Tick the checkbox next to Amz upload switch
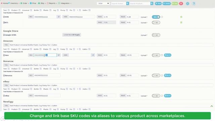This screenshot has width=215, height=121. point(162,55)
